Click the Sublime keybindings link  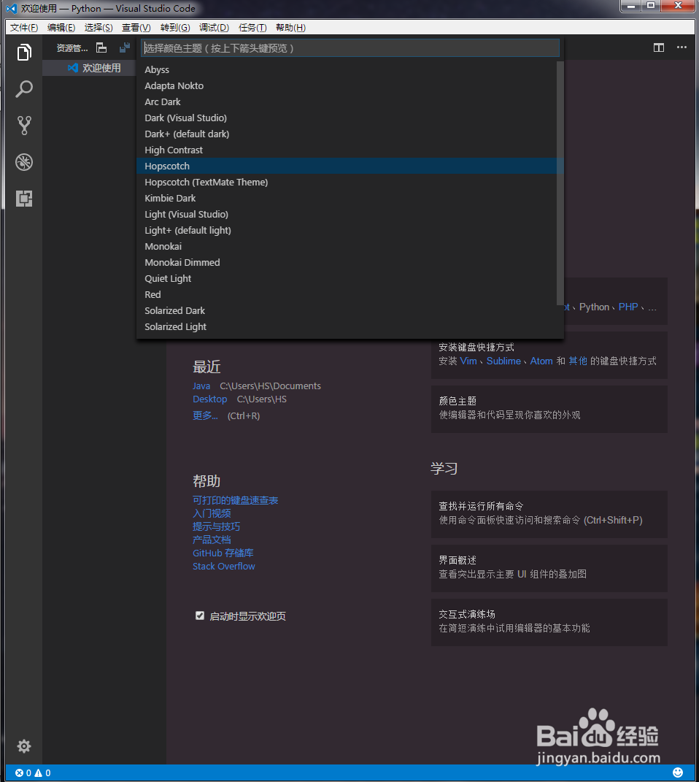(503, 361)
